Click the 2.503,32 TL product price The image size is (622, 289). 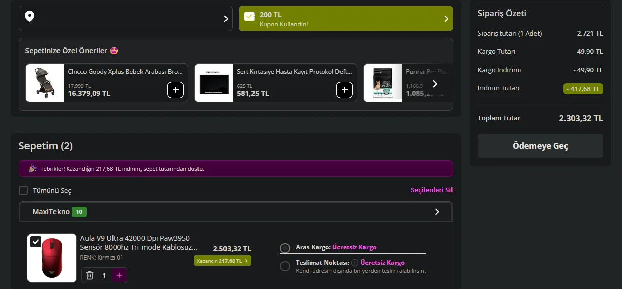coord(232,249)
